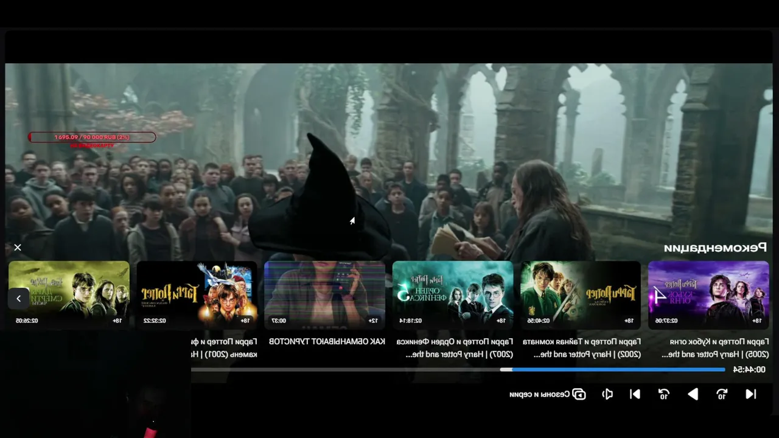Select the partly hidden '(2001)' Harry Potter title
779x438 pixels.
click(x=225, y=347)
